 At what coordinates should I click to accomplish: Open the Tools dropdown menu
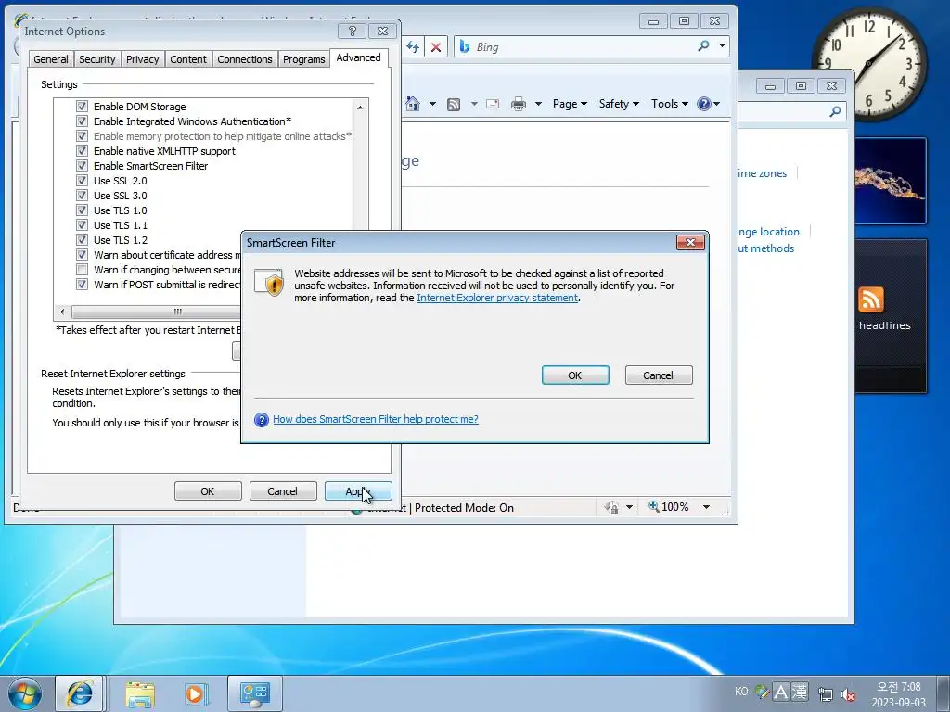(670, 104)
